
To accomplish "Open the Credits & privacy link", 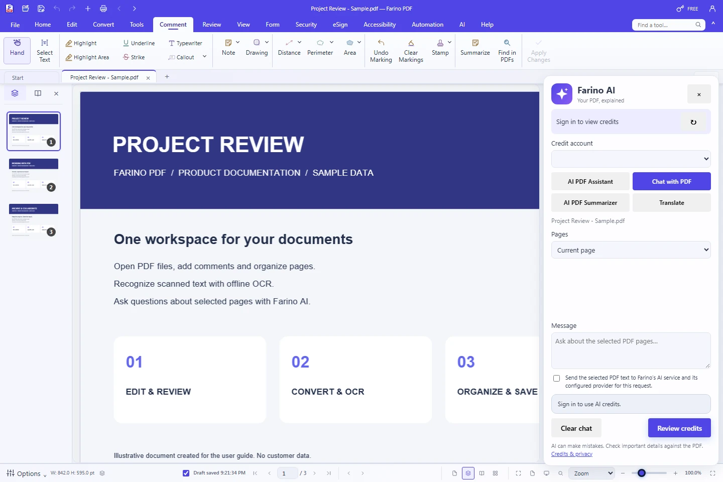I will tap(572, 454).
